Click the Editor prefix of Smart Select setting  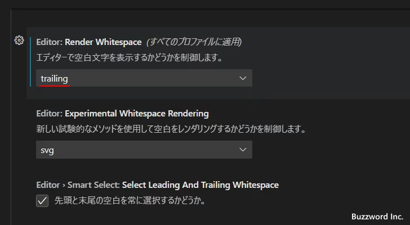pos(47,185)
